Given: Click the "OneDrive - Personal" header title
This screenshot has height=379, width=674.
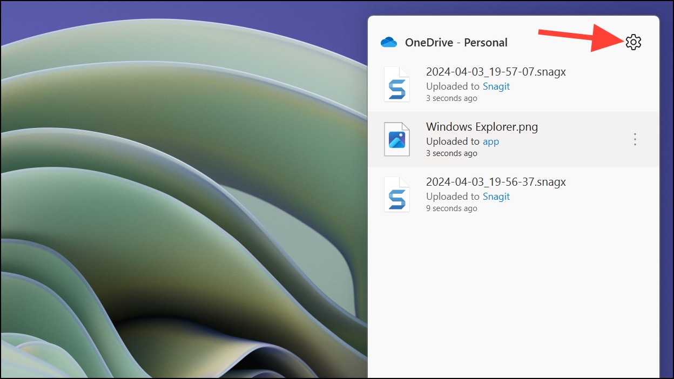Looking at the screenshot, I should [x=456, y=42].
